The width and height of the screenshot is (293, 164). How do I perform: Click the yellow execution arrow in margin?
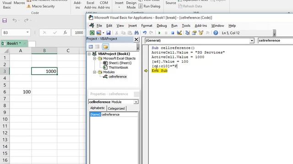tap(146, 71)
